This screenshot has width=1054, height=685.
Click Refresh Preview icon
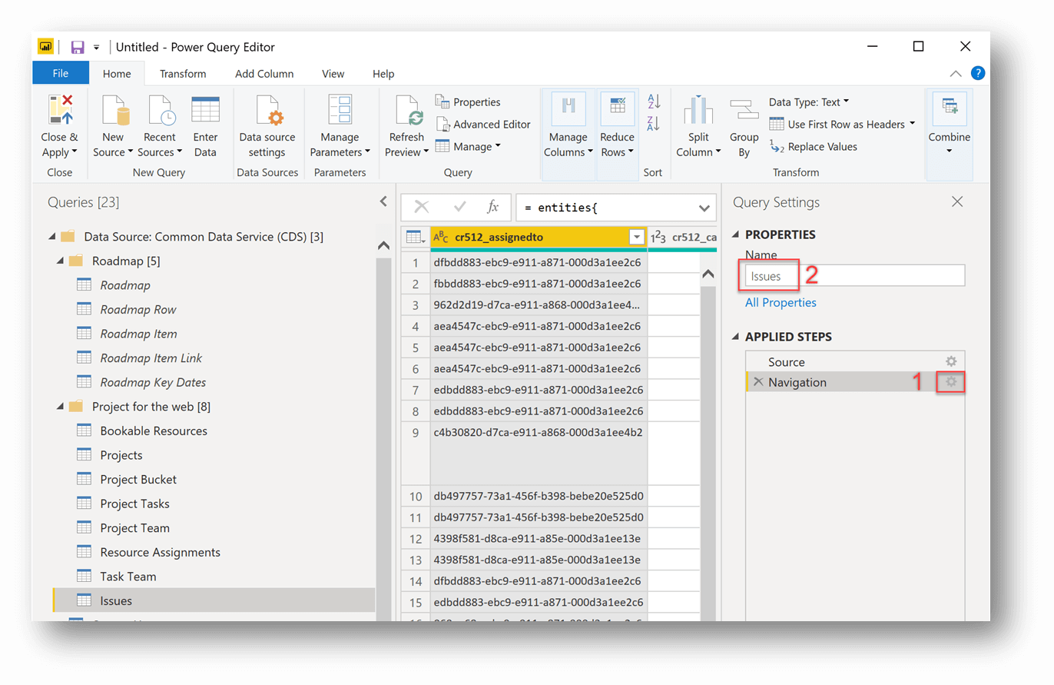[x=407, y=111]
